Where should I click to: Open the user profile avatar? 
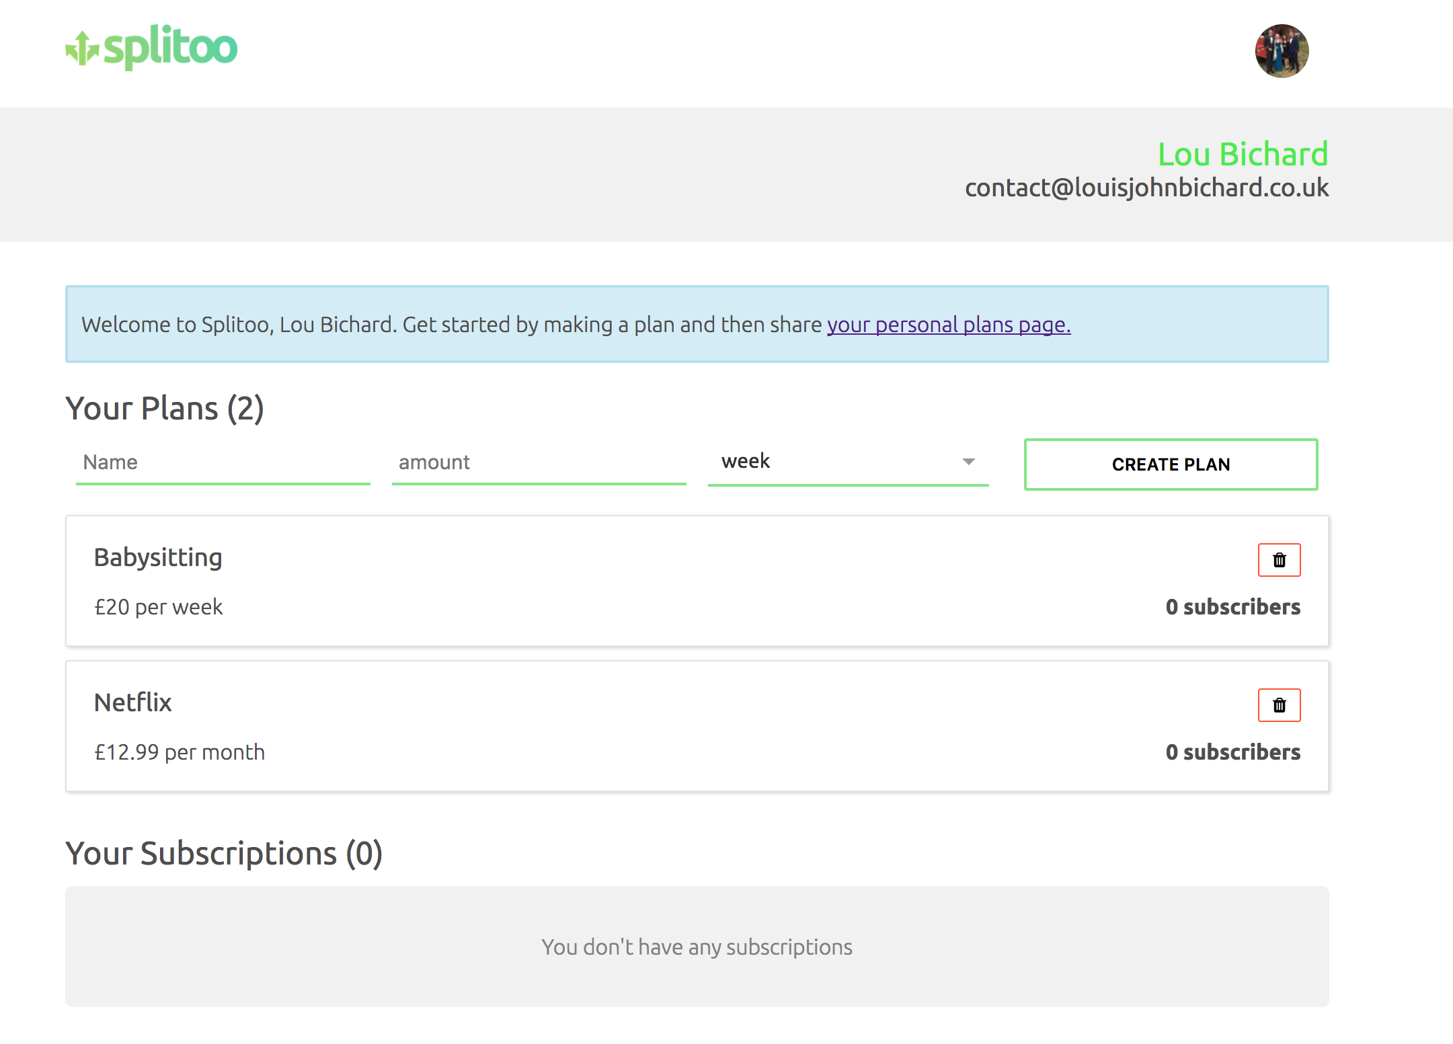pos(1281,51)
